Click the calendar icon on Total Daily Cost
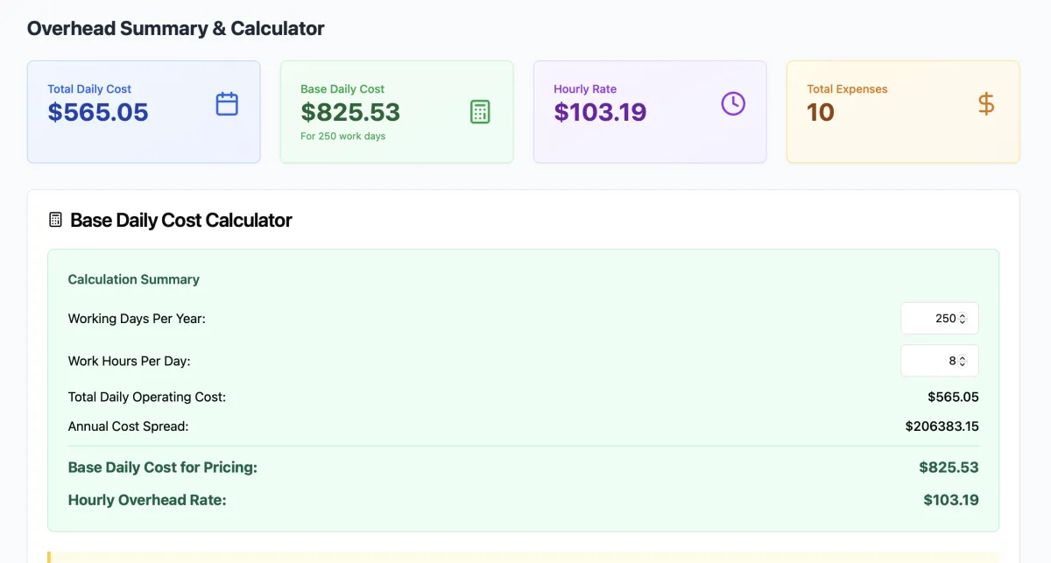This screenshot has height=563, width=1051. 227,104
